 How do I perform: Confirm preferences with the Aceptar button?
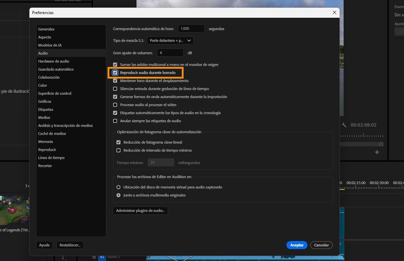(297, 245)
